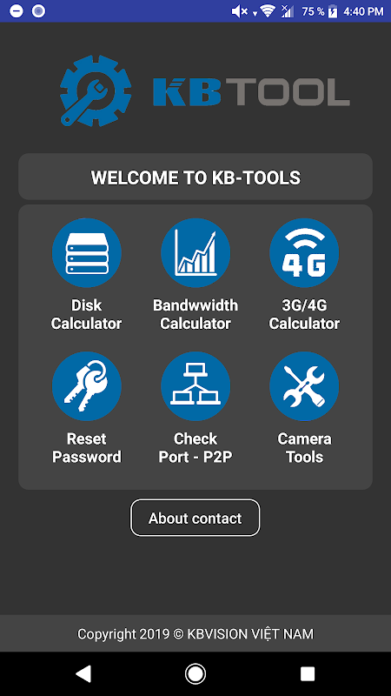The height and width of the screenshot is (696, 391).
Task: Open the Bandwidth Calculator chart icon
Action: (x=195, y=252)
